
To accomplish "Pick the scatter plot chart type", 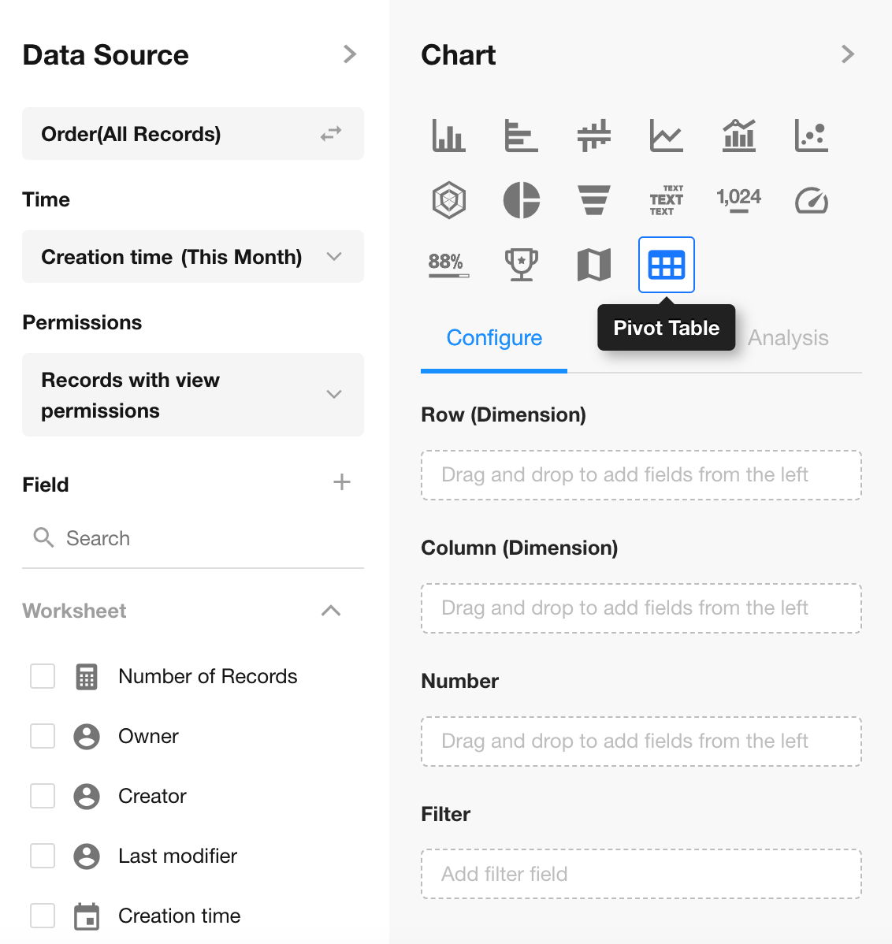I will 811,136.
